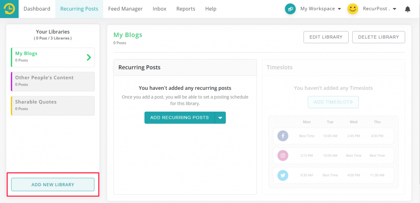Select the Sharable Quotes library
The height and width of the screenshot is (203, 420).
click(x=53, y=106)
